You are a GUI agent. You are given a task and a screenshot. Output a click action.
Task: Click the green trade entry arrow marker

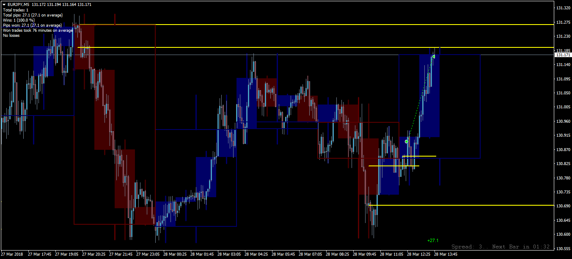pos(407,142)
